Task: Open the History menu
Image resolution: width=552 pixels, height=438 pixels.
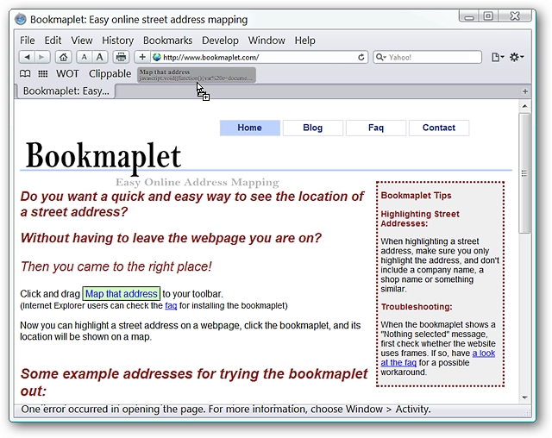Action: click(118, 41)
